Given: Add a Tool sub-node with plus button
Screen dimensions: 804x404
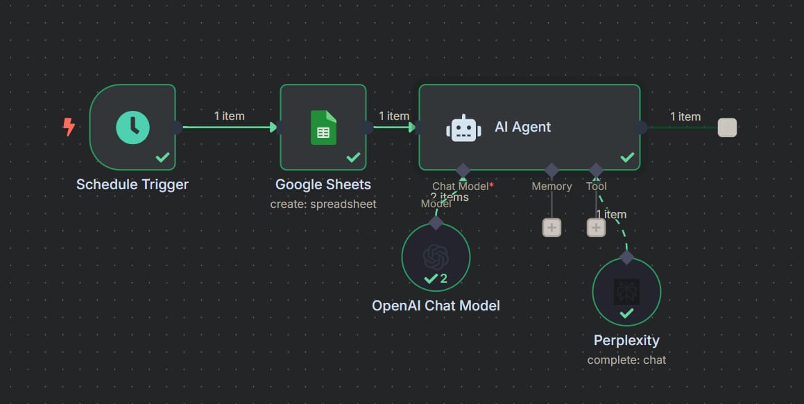Looking at the screenshot, I should [596, 227].
